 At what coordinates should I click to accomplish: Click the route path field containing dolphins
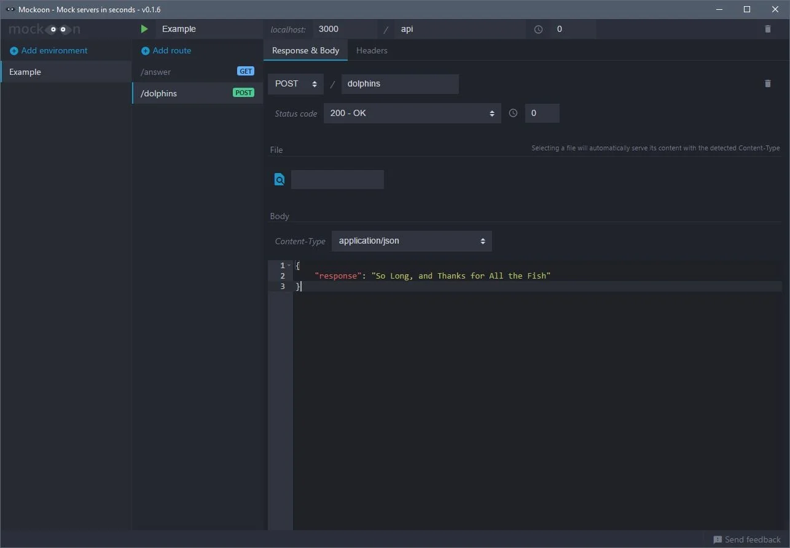coord(399,83)
